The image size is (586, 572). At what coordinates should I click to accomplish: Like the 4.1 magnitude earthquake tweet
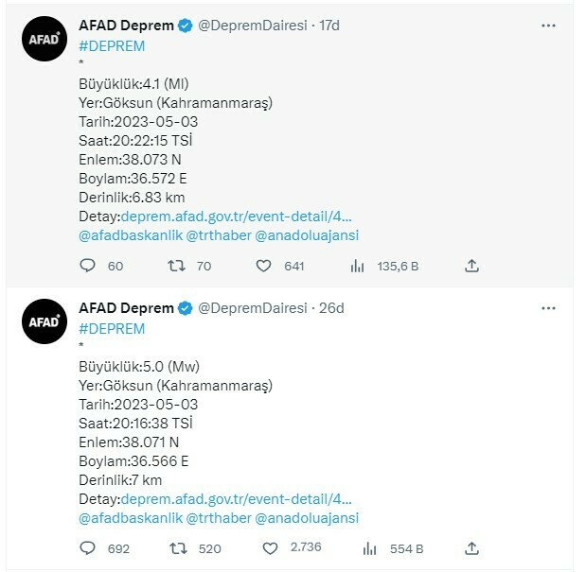(x=265, y=267)
